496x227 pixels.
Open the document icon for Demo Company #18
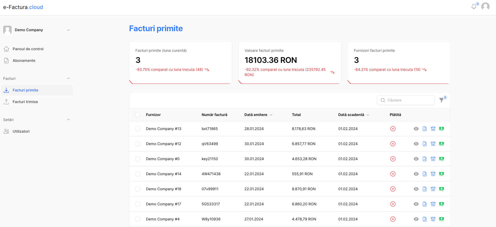[x=425, y=189]
